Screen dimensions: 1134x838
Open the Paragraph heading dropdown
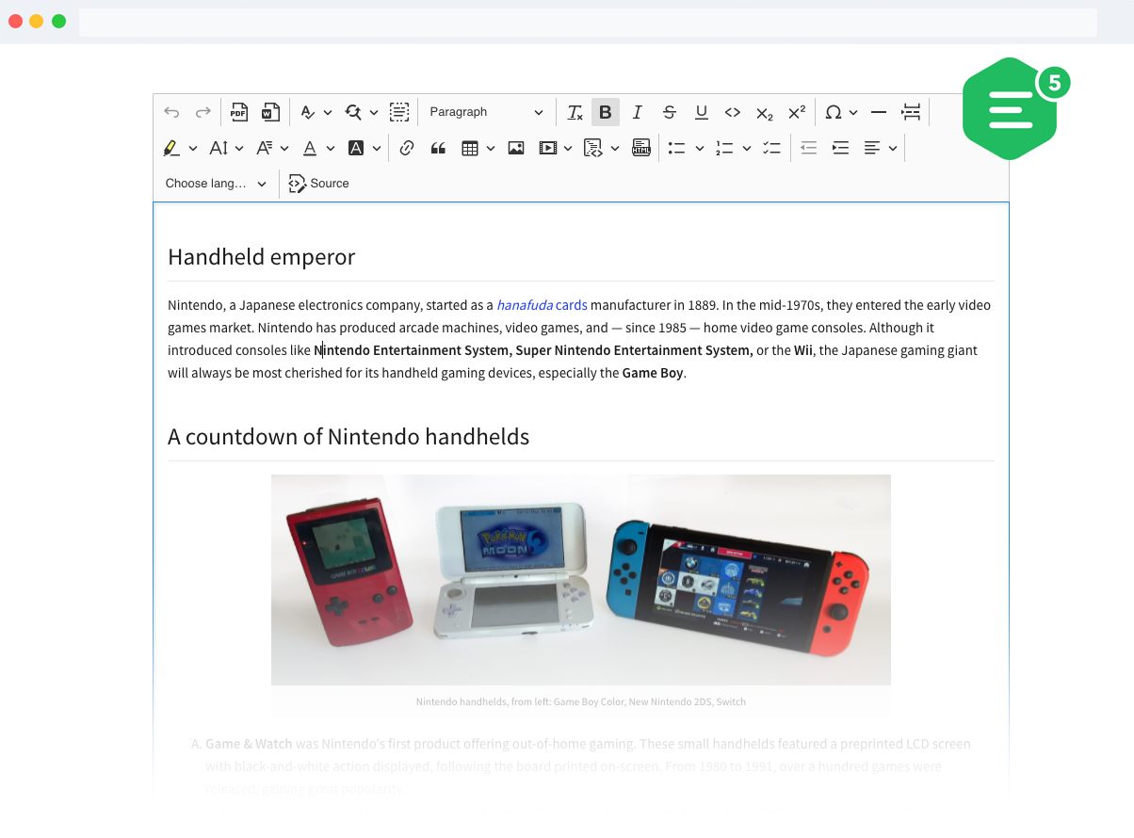(x=486, y=112)
